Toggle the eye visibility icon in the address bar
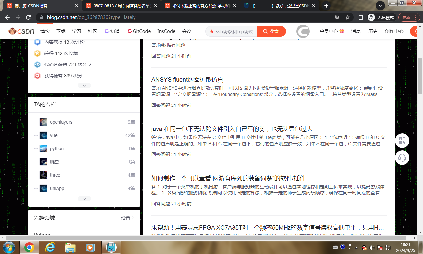This screenshot has height=254, width=423. click(337, 17)
